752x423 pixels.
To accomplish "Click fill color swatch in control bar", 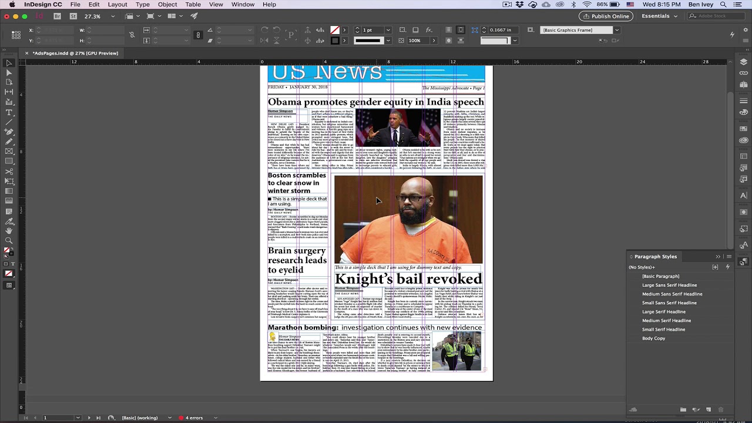I will (x=335, y=30).
